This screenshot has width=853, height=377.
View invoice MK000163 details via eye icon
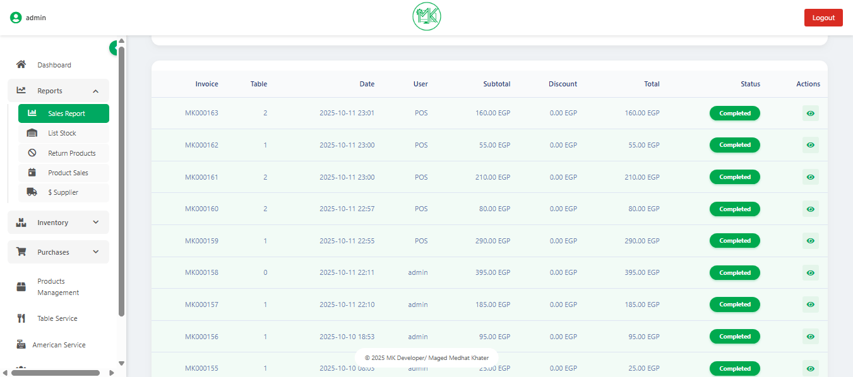810,113
